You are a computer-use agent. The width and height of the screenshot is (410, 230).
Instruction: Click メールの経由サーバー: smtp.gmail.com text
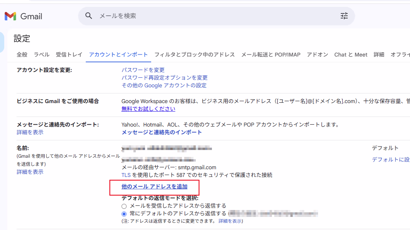click(169, 167)
